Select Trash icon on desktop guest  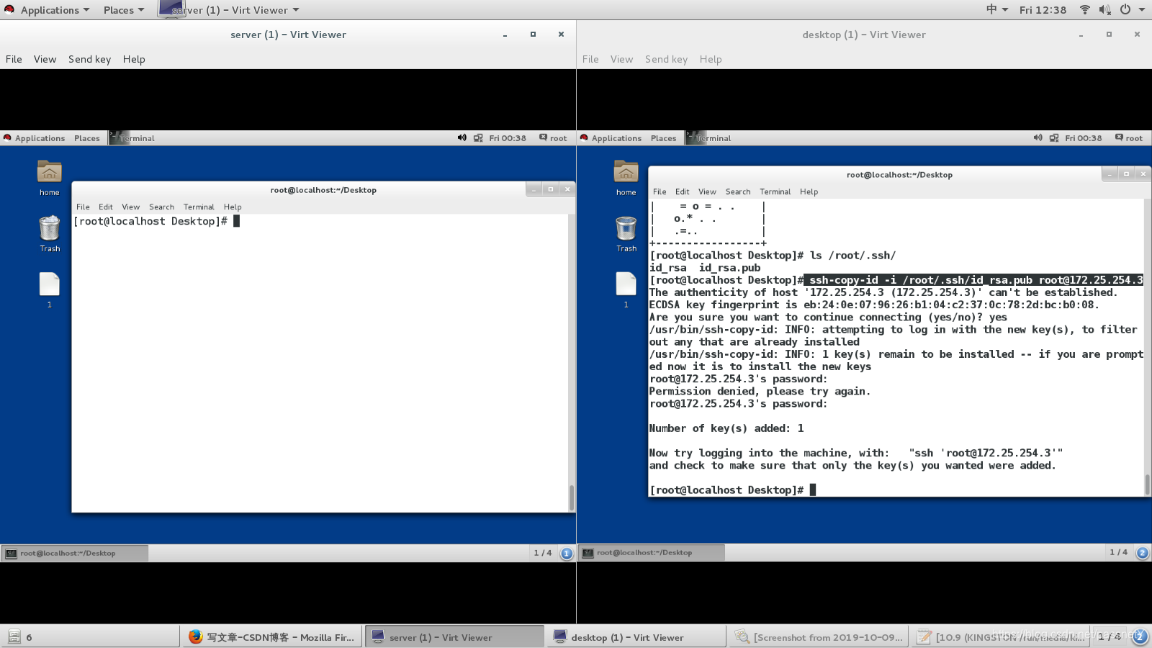[626, 234]
